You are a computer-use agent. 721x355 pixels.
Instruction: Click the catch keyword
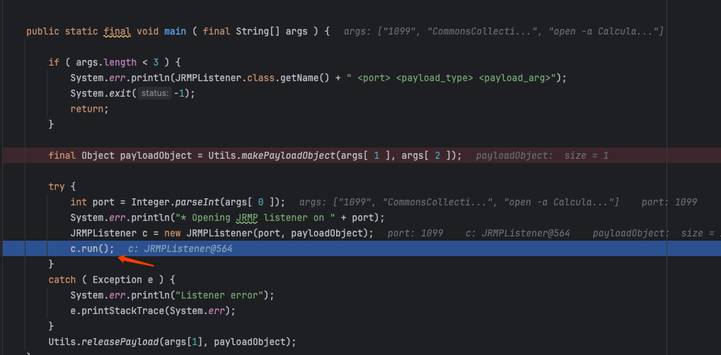pyautogui.click(x=62, y=279)
